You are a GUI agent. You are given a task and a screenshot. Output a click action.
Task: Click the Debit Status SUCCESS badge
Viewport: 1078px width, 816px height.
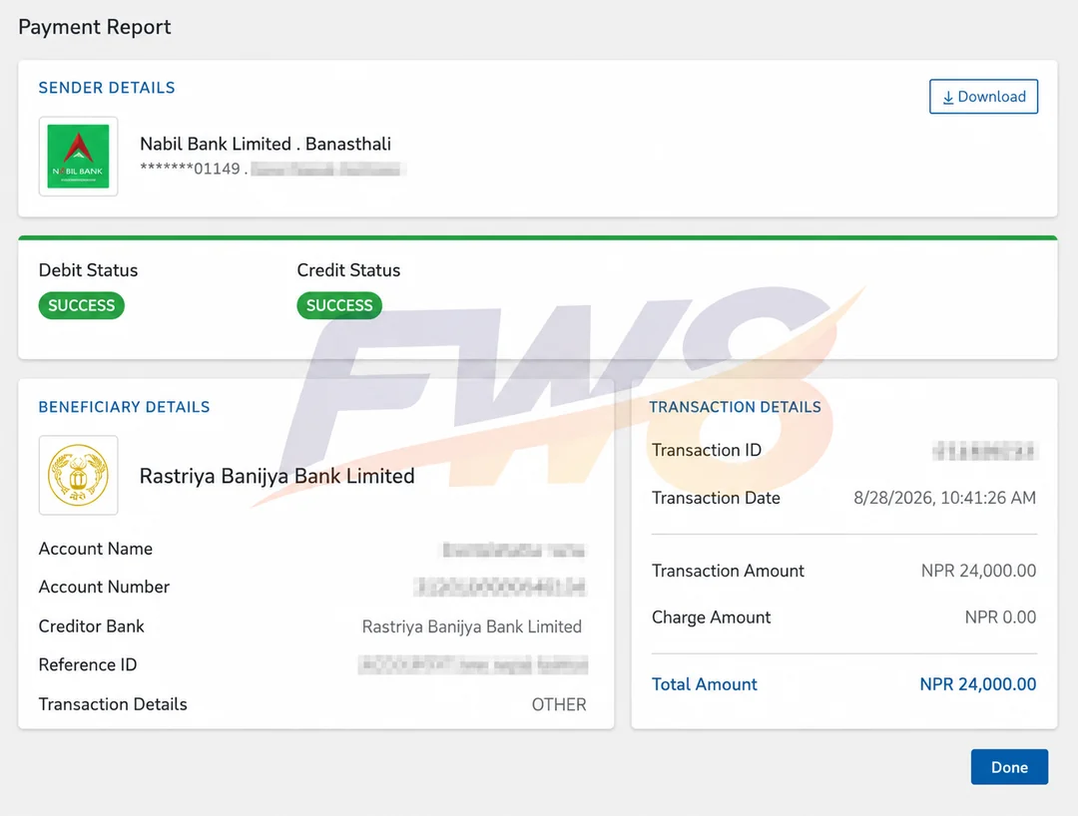(81, 305)
